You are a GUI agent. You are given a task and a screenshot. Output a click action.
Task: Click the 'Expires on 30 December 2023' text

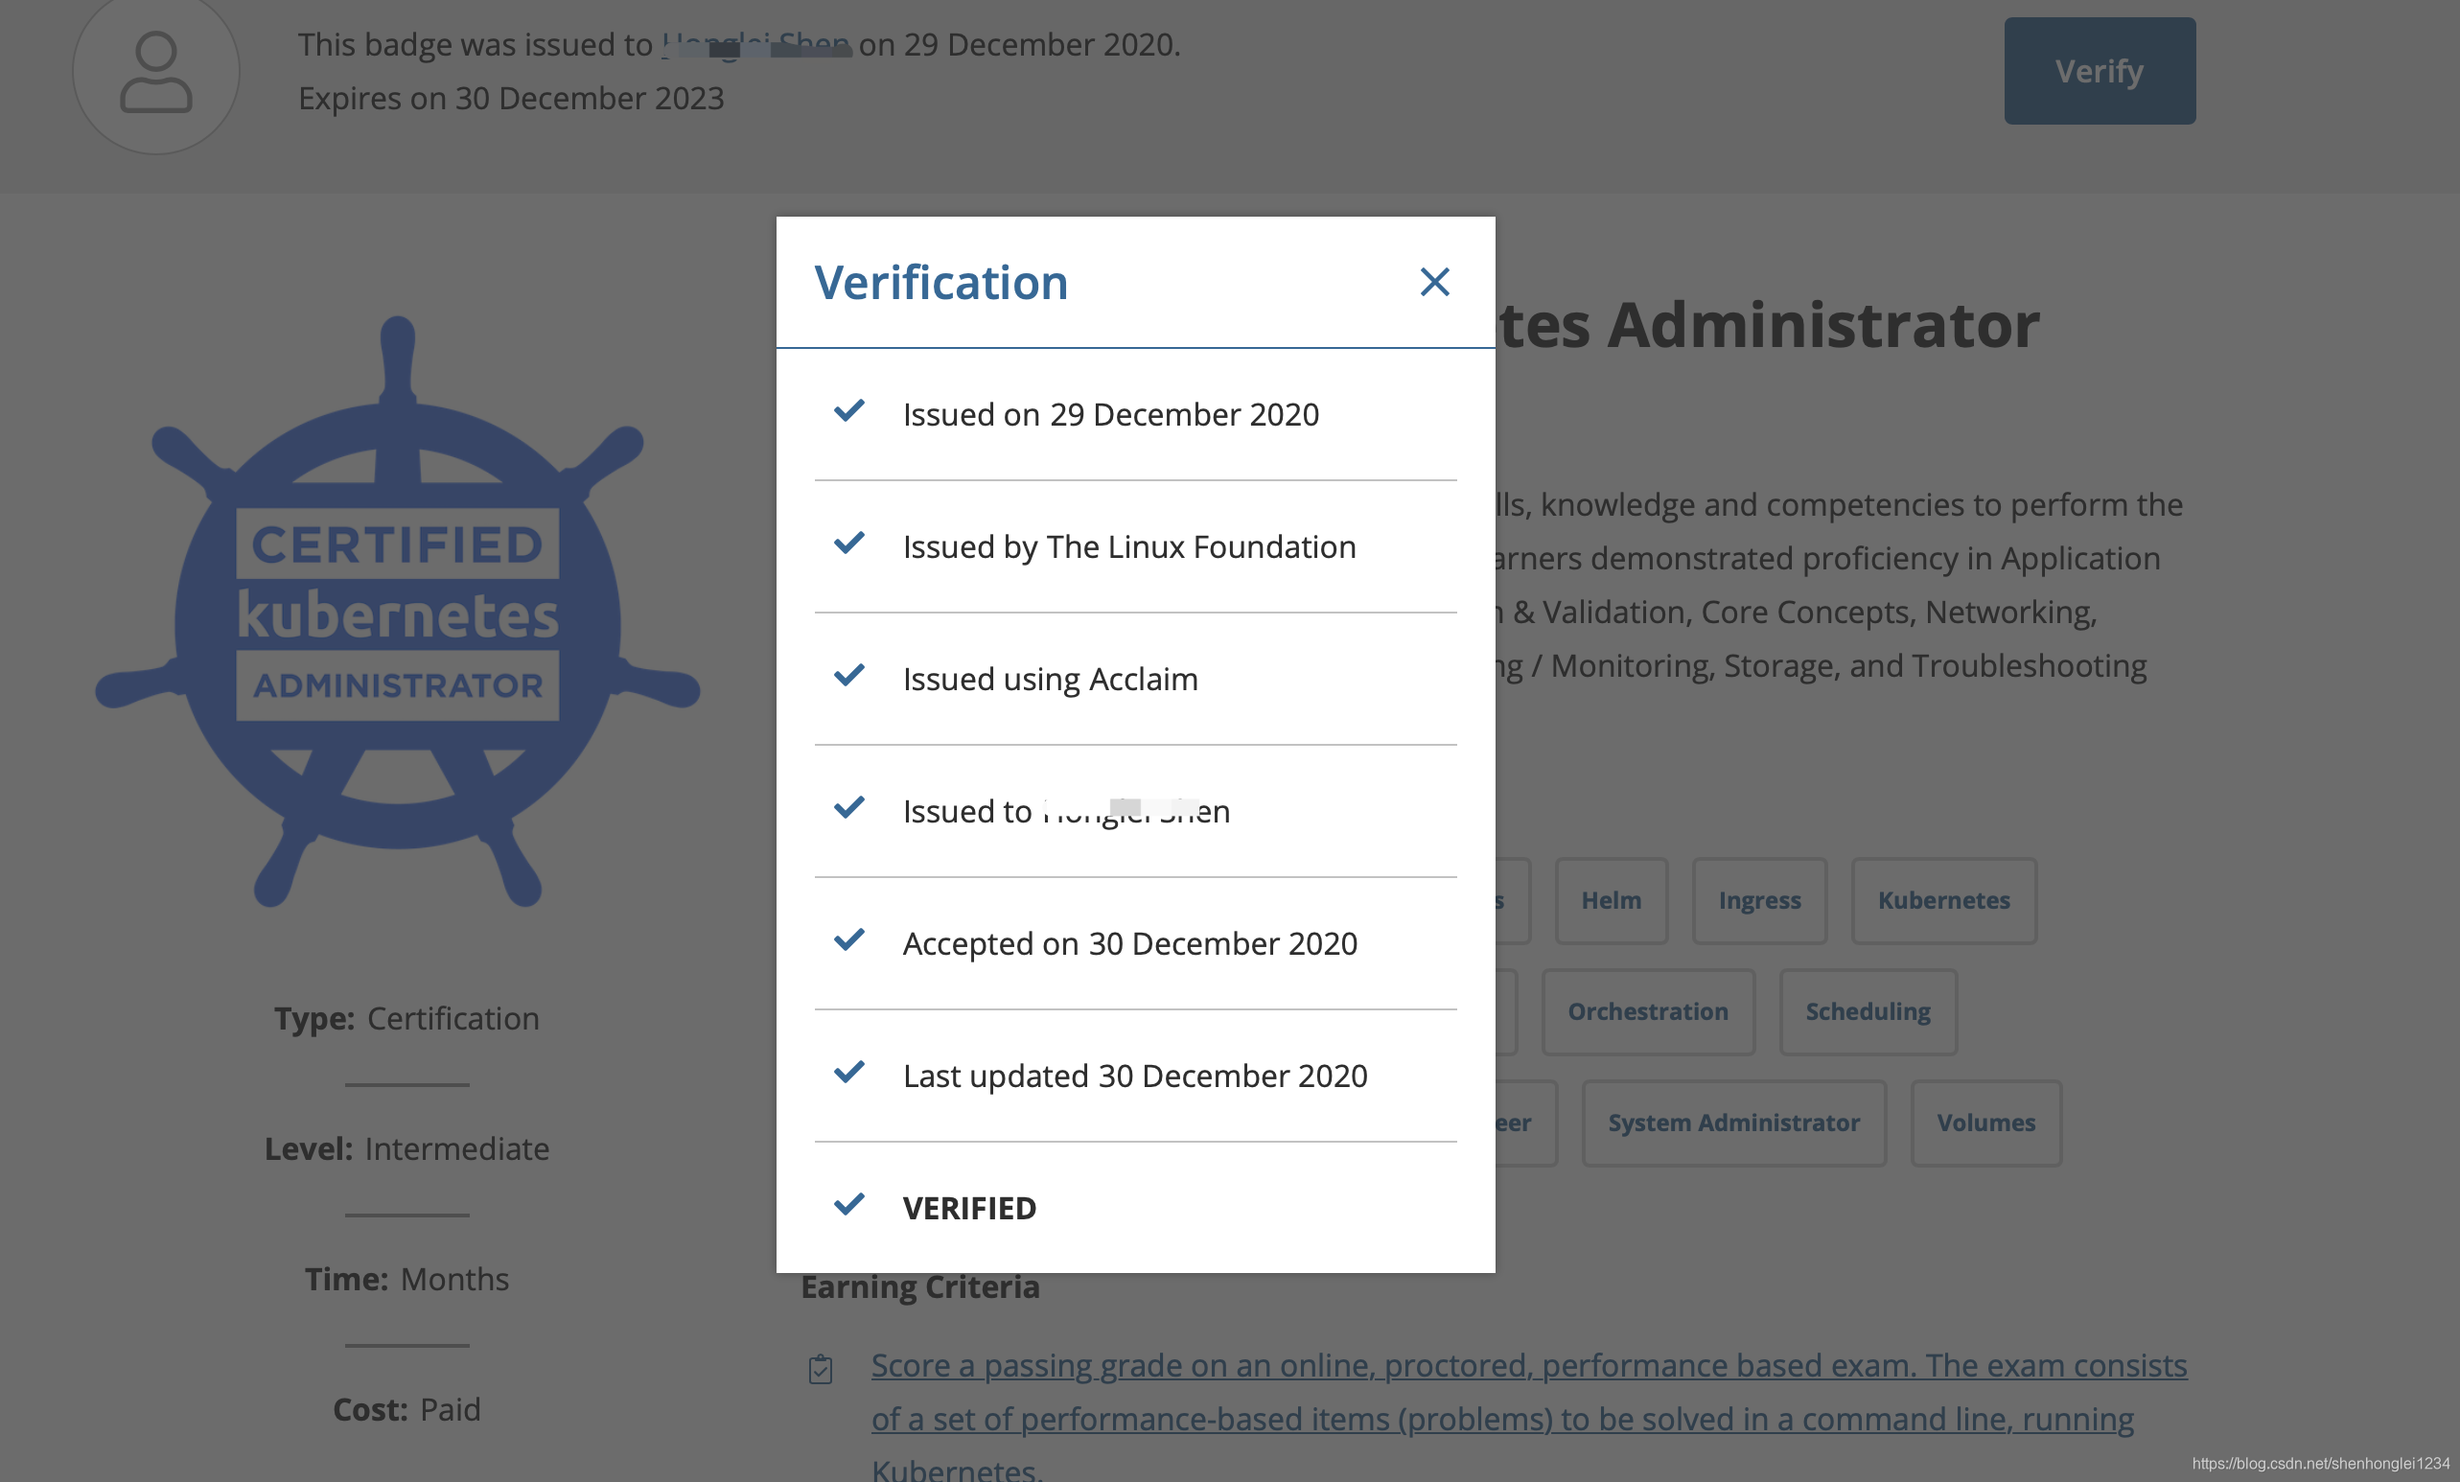(511, 99)
